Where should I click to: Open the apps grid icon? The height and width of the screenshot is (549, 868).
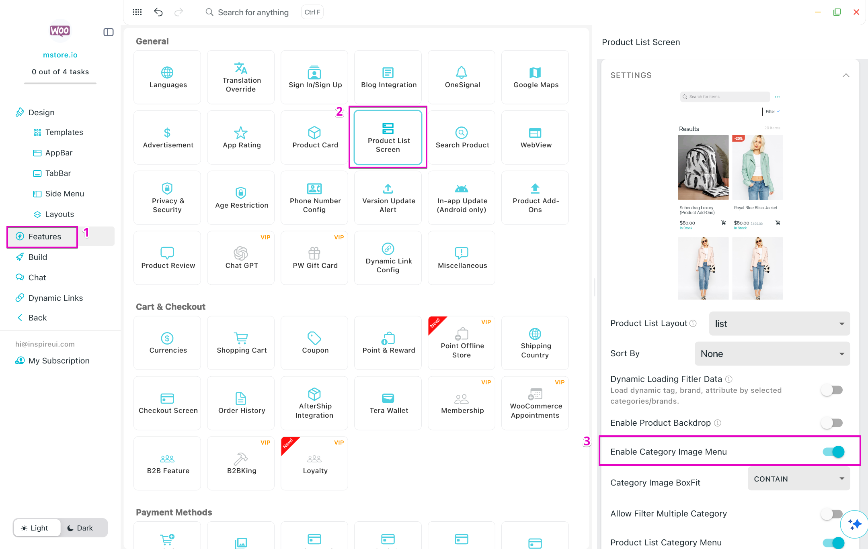[137, 12]
